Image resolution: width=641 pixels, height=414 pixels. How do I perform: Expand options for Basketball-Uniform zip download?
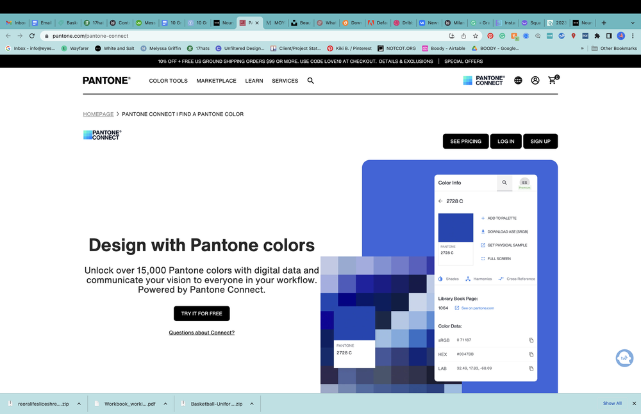coord(252,404)
